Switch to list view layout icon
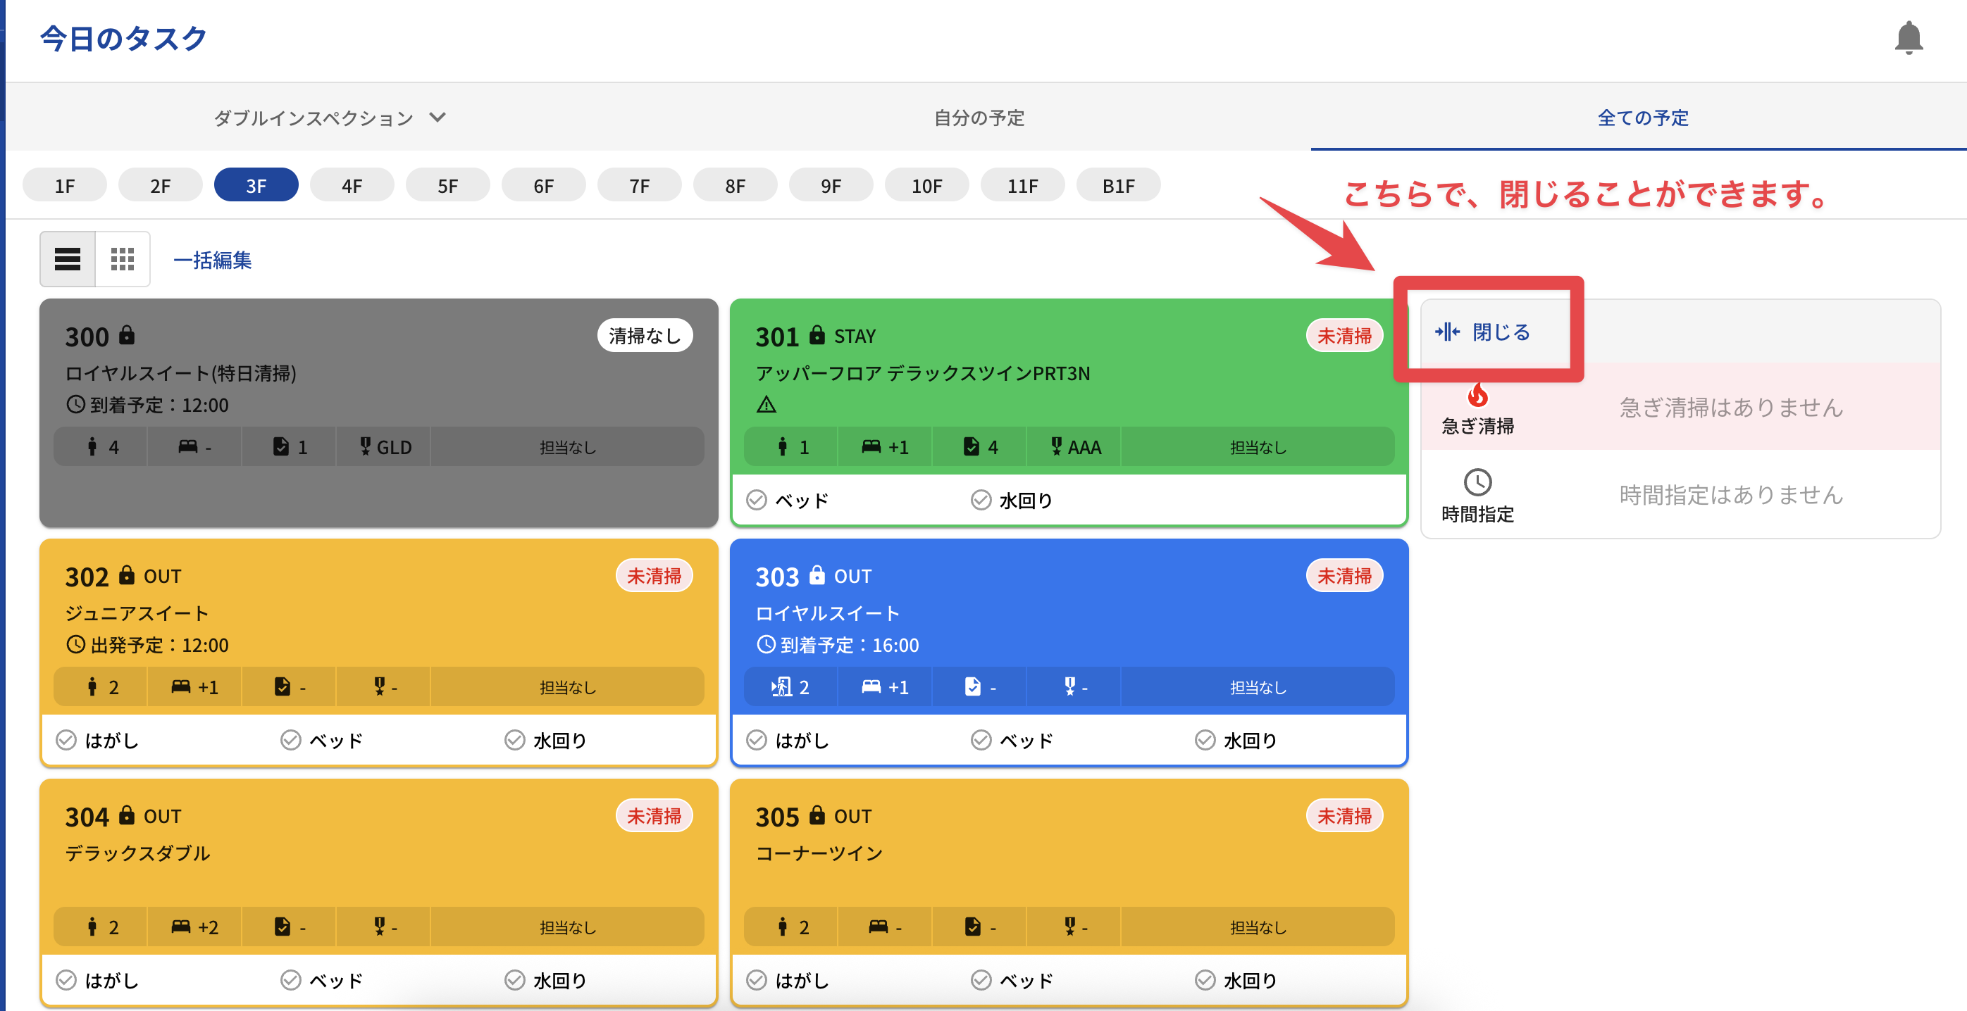Viewport: 1967px width, 1011px height. [67, 259]
